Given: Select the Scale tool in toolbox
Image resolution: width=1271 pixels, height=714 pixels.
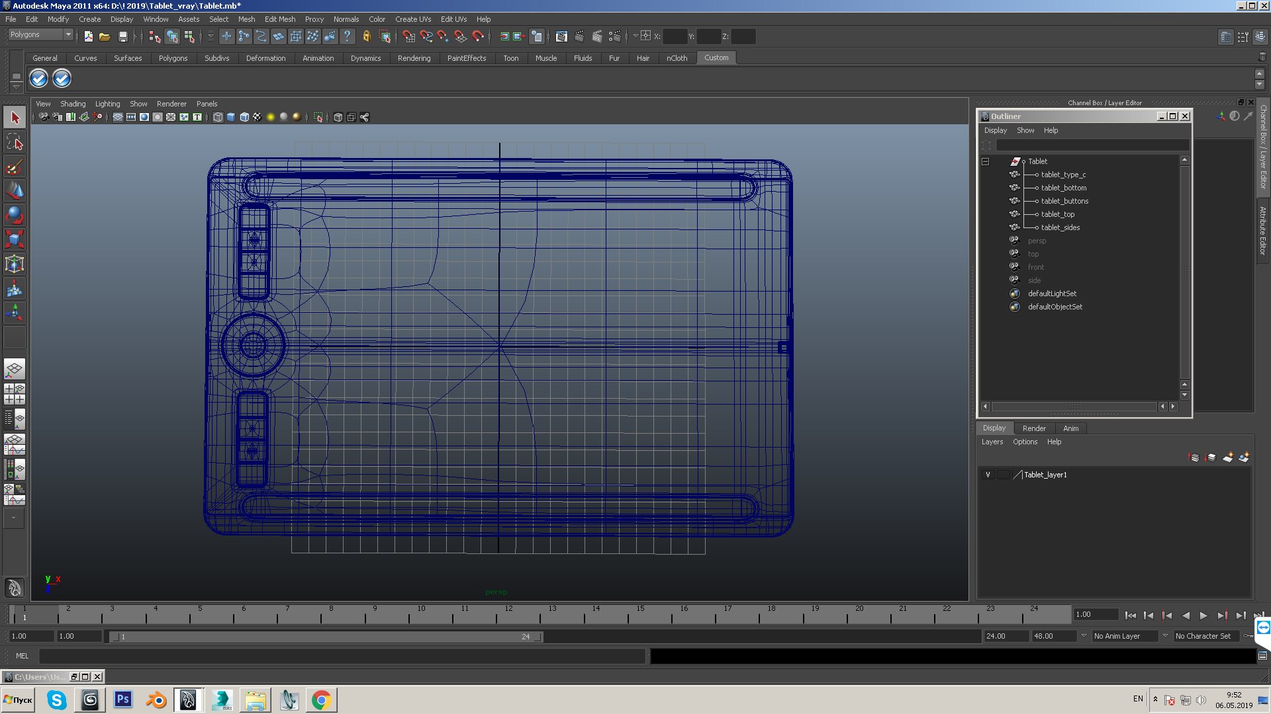Looking at the screenshot, I should [15, 239].
